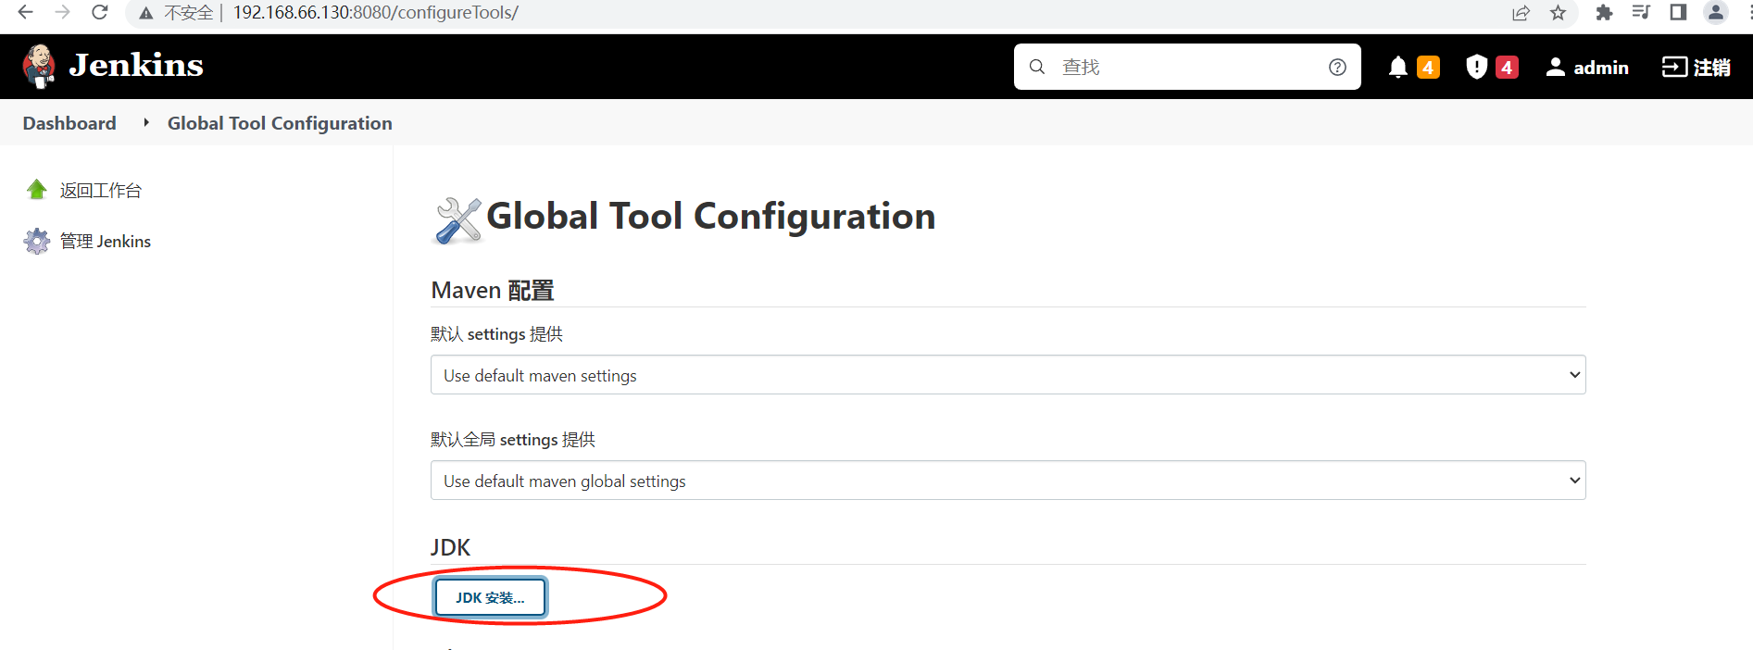
Task: Click the 默认全局 settings 提供 label
Action: 513,440
